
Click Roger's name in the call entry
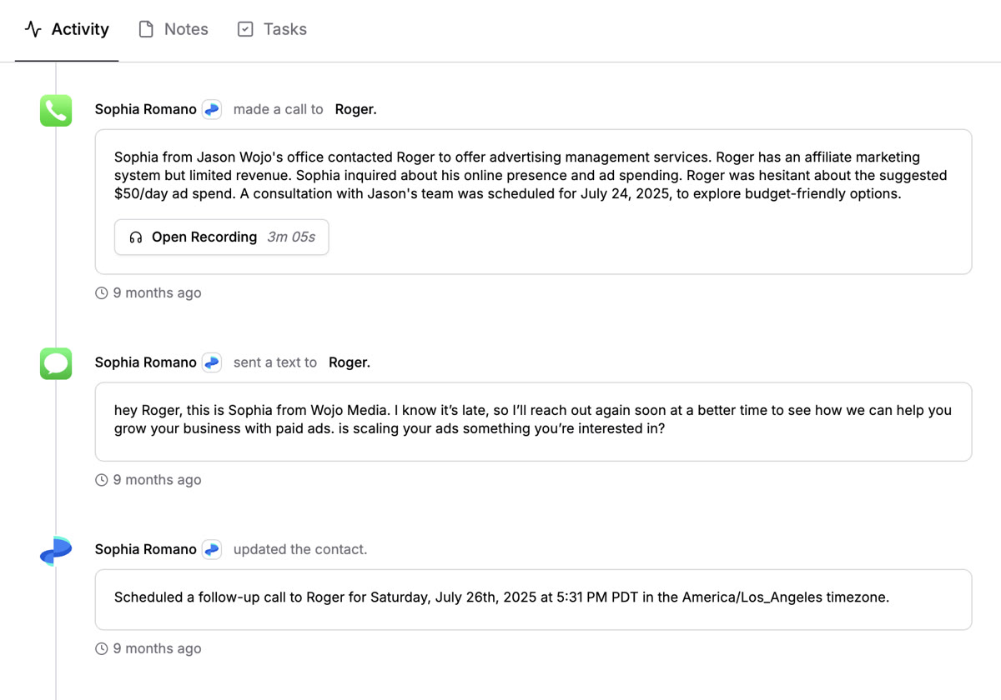click(355, 110)
